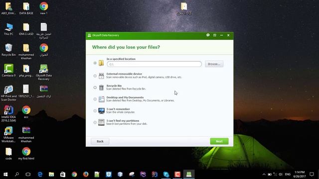
Task: Click the ENG language indicator
Action: (x=288, y=175)
